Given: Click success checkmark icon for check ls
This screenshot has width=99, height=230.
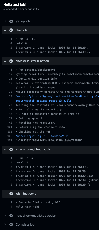Looking at the screenshot, I should click(x=11, y=30).
